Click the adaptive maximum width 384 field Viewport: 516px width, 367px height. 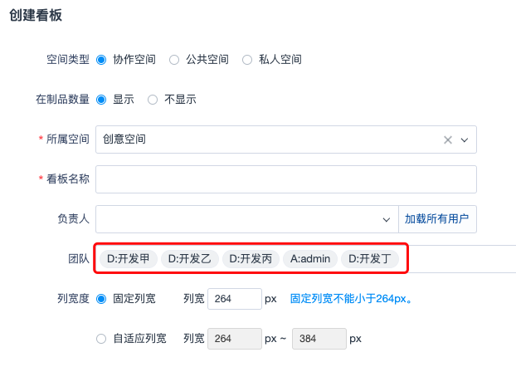pos(319,339)
